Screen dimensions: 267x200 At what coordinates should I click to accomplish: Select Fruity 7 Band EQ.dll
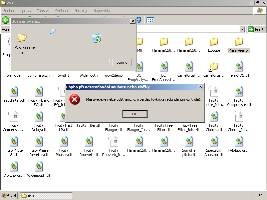(x=38, y=96)
